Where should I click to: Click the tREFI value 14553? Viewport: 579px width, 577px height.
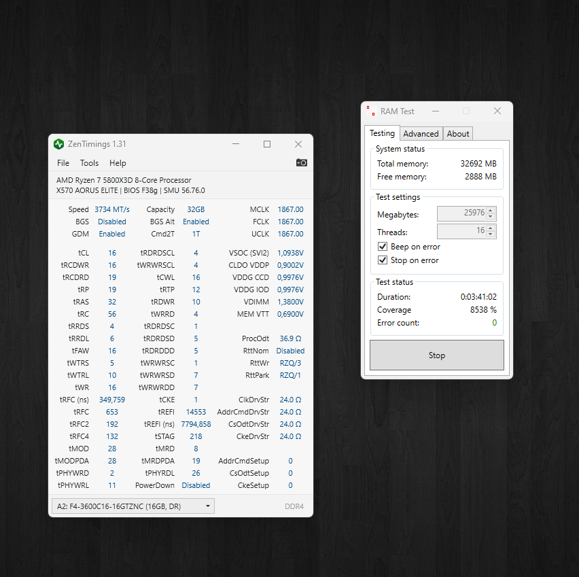196,412
